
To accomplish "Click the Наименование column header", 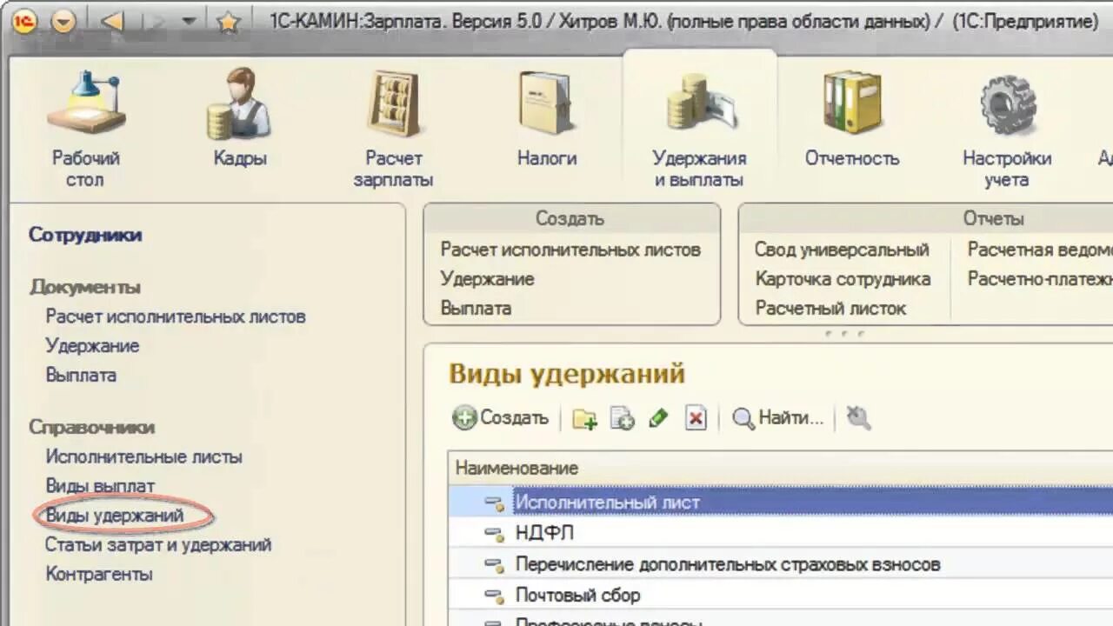I will click(x=781, y=468).
